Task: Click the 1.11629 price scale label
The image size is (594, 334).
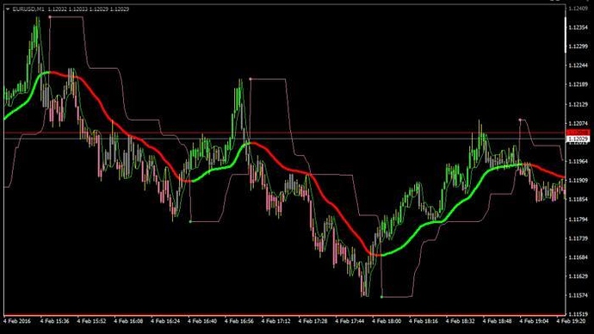Action: pos(579,276)
